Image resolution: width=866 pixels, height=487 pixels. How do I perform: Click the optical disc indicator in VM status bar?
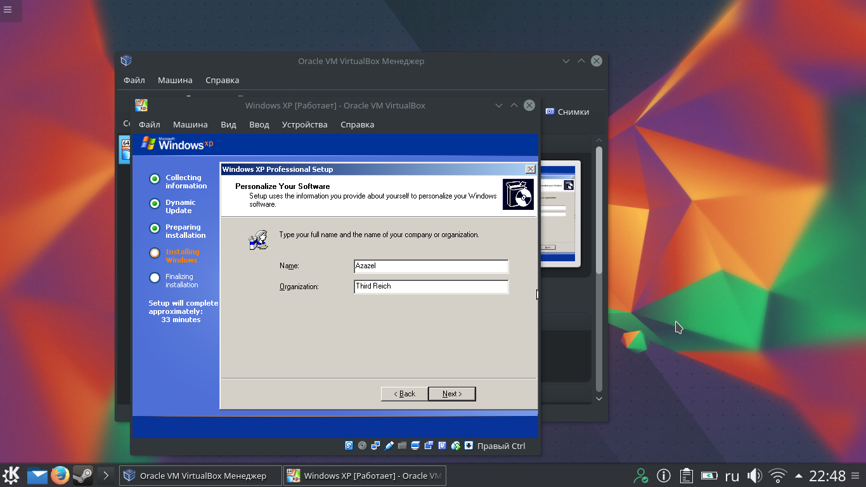362,446
